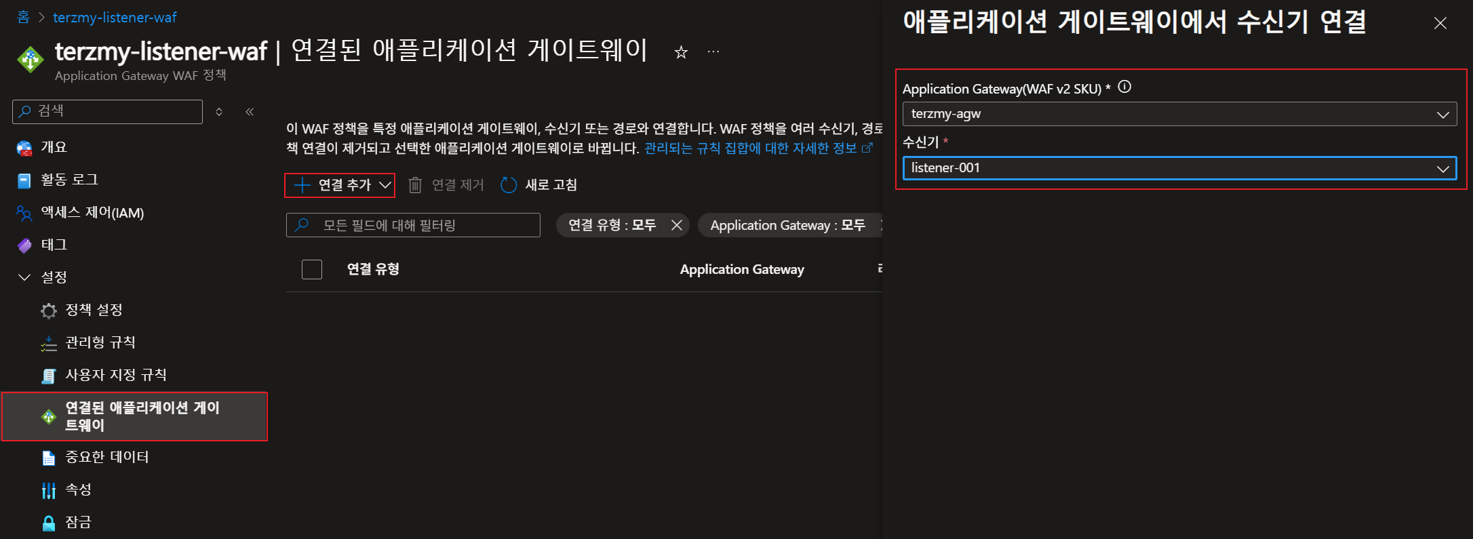Viewport: 1473px width, 539px height.
Task: Remove the 연결 유형 filter with X
Action: [x=677, y=225]
